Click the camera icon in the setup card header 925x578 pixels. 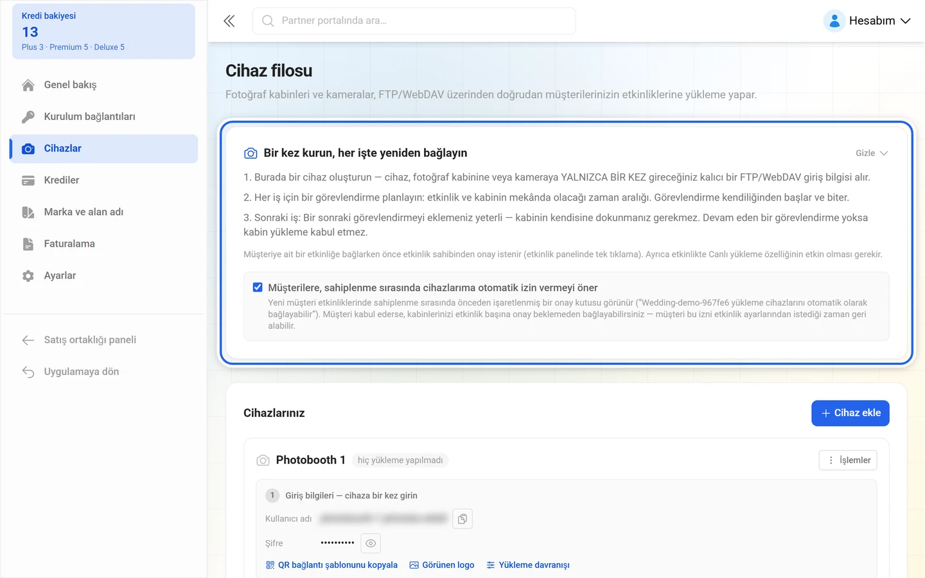[251, 153]
